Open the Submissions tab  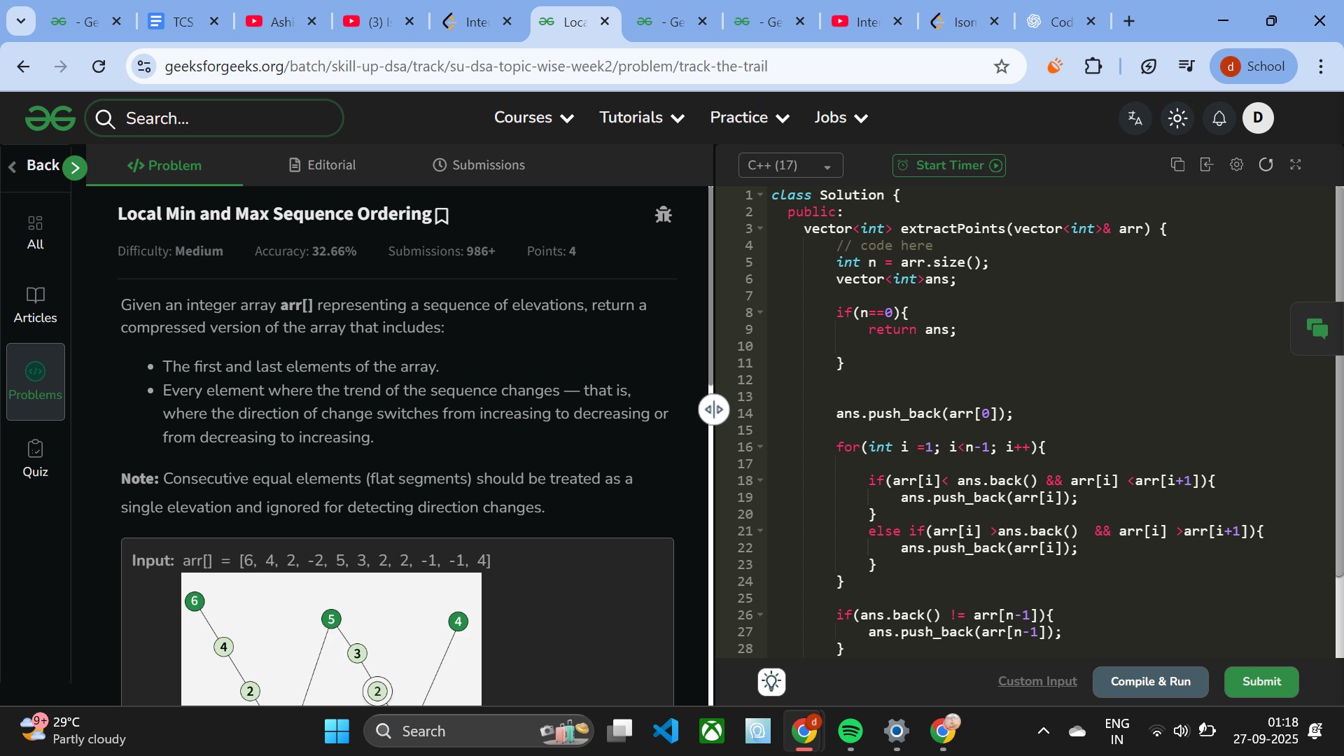click(479, 165)
